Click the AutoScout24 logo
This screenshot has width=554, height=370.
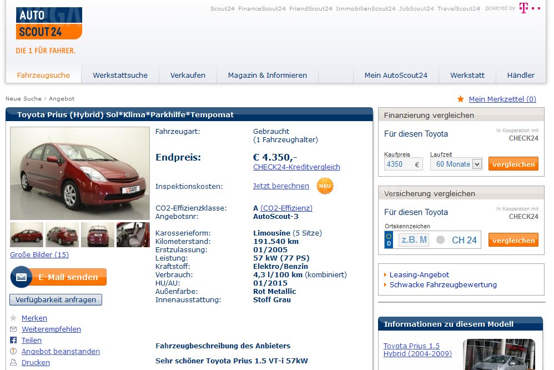[49, 24]
